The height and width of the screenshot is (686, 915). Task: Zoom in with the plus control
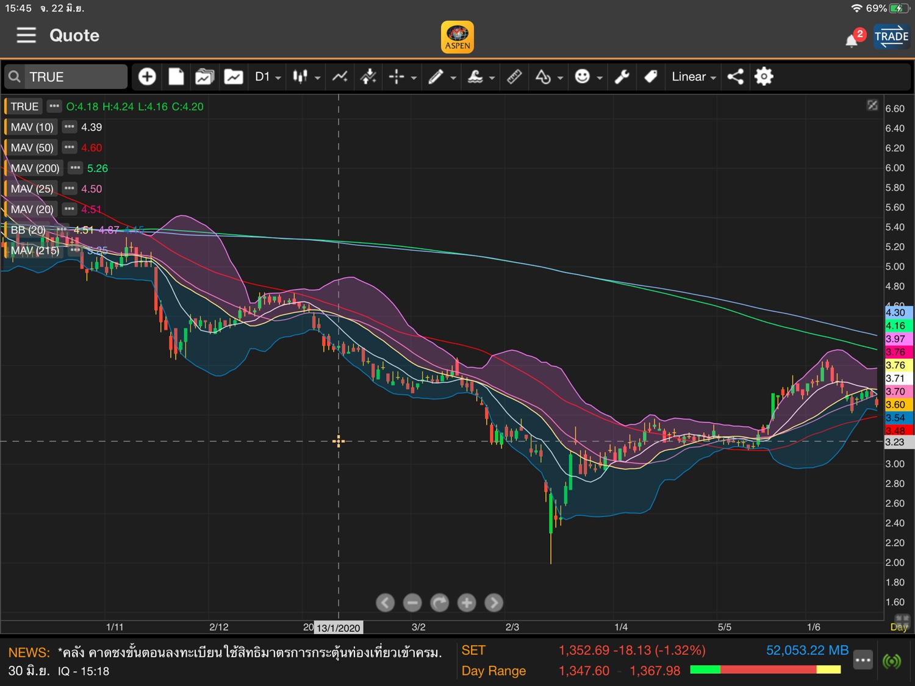[467, 602]
